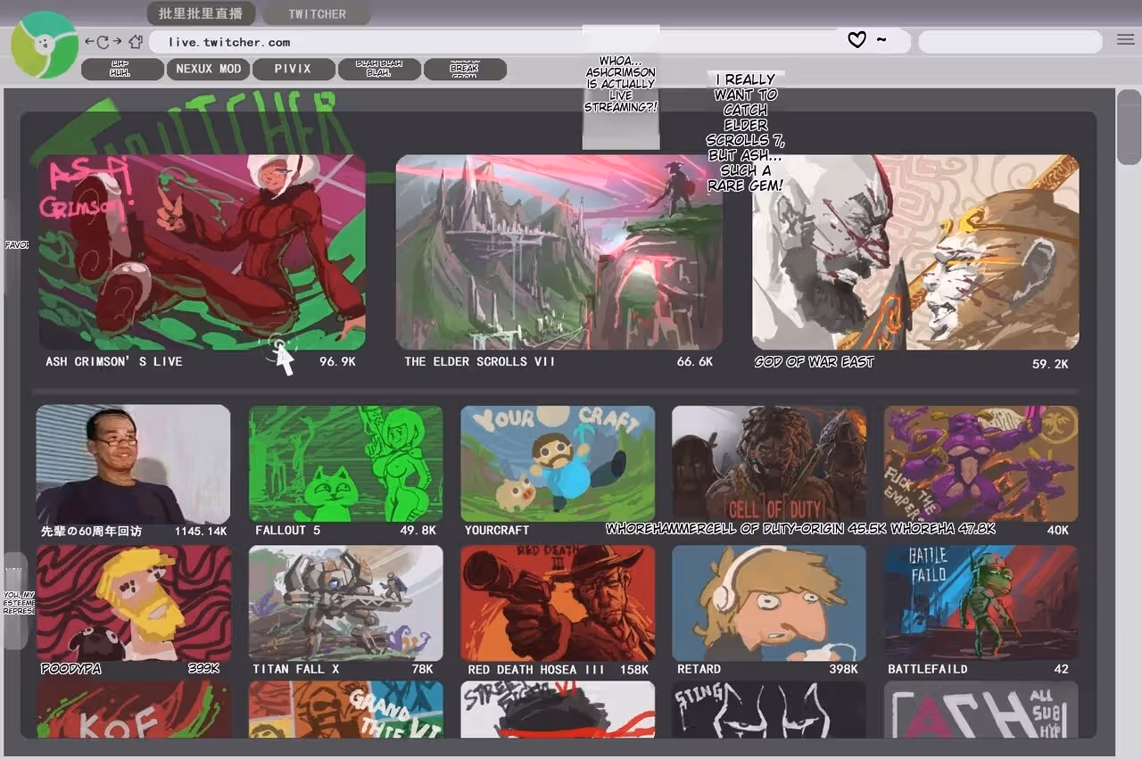Open the Grand Thief VI thumbnail
Screen dimensions: 1142x759
coord(345,710)
